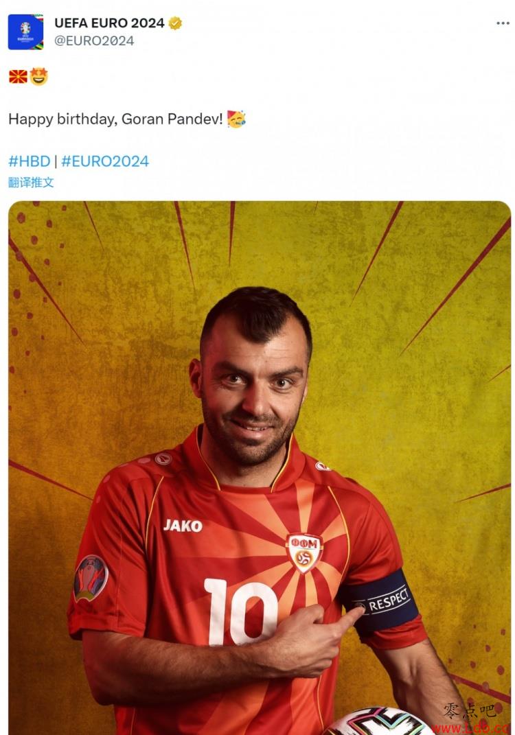This screenshot has height=735, width=515.
Task: Open the three-dot more options menu
Action: tap(503, 23)
